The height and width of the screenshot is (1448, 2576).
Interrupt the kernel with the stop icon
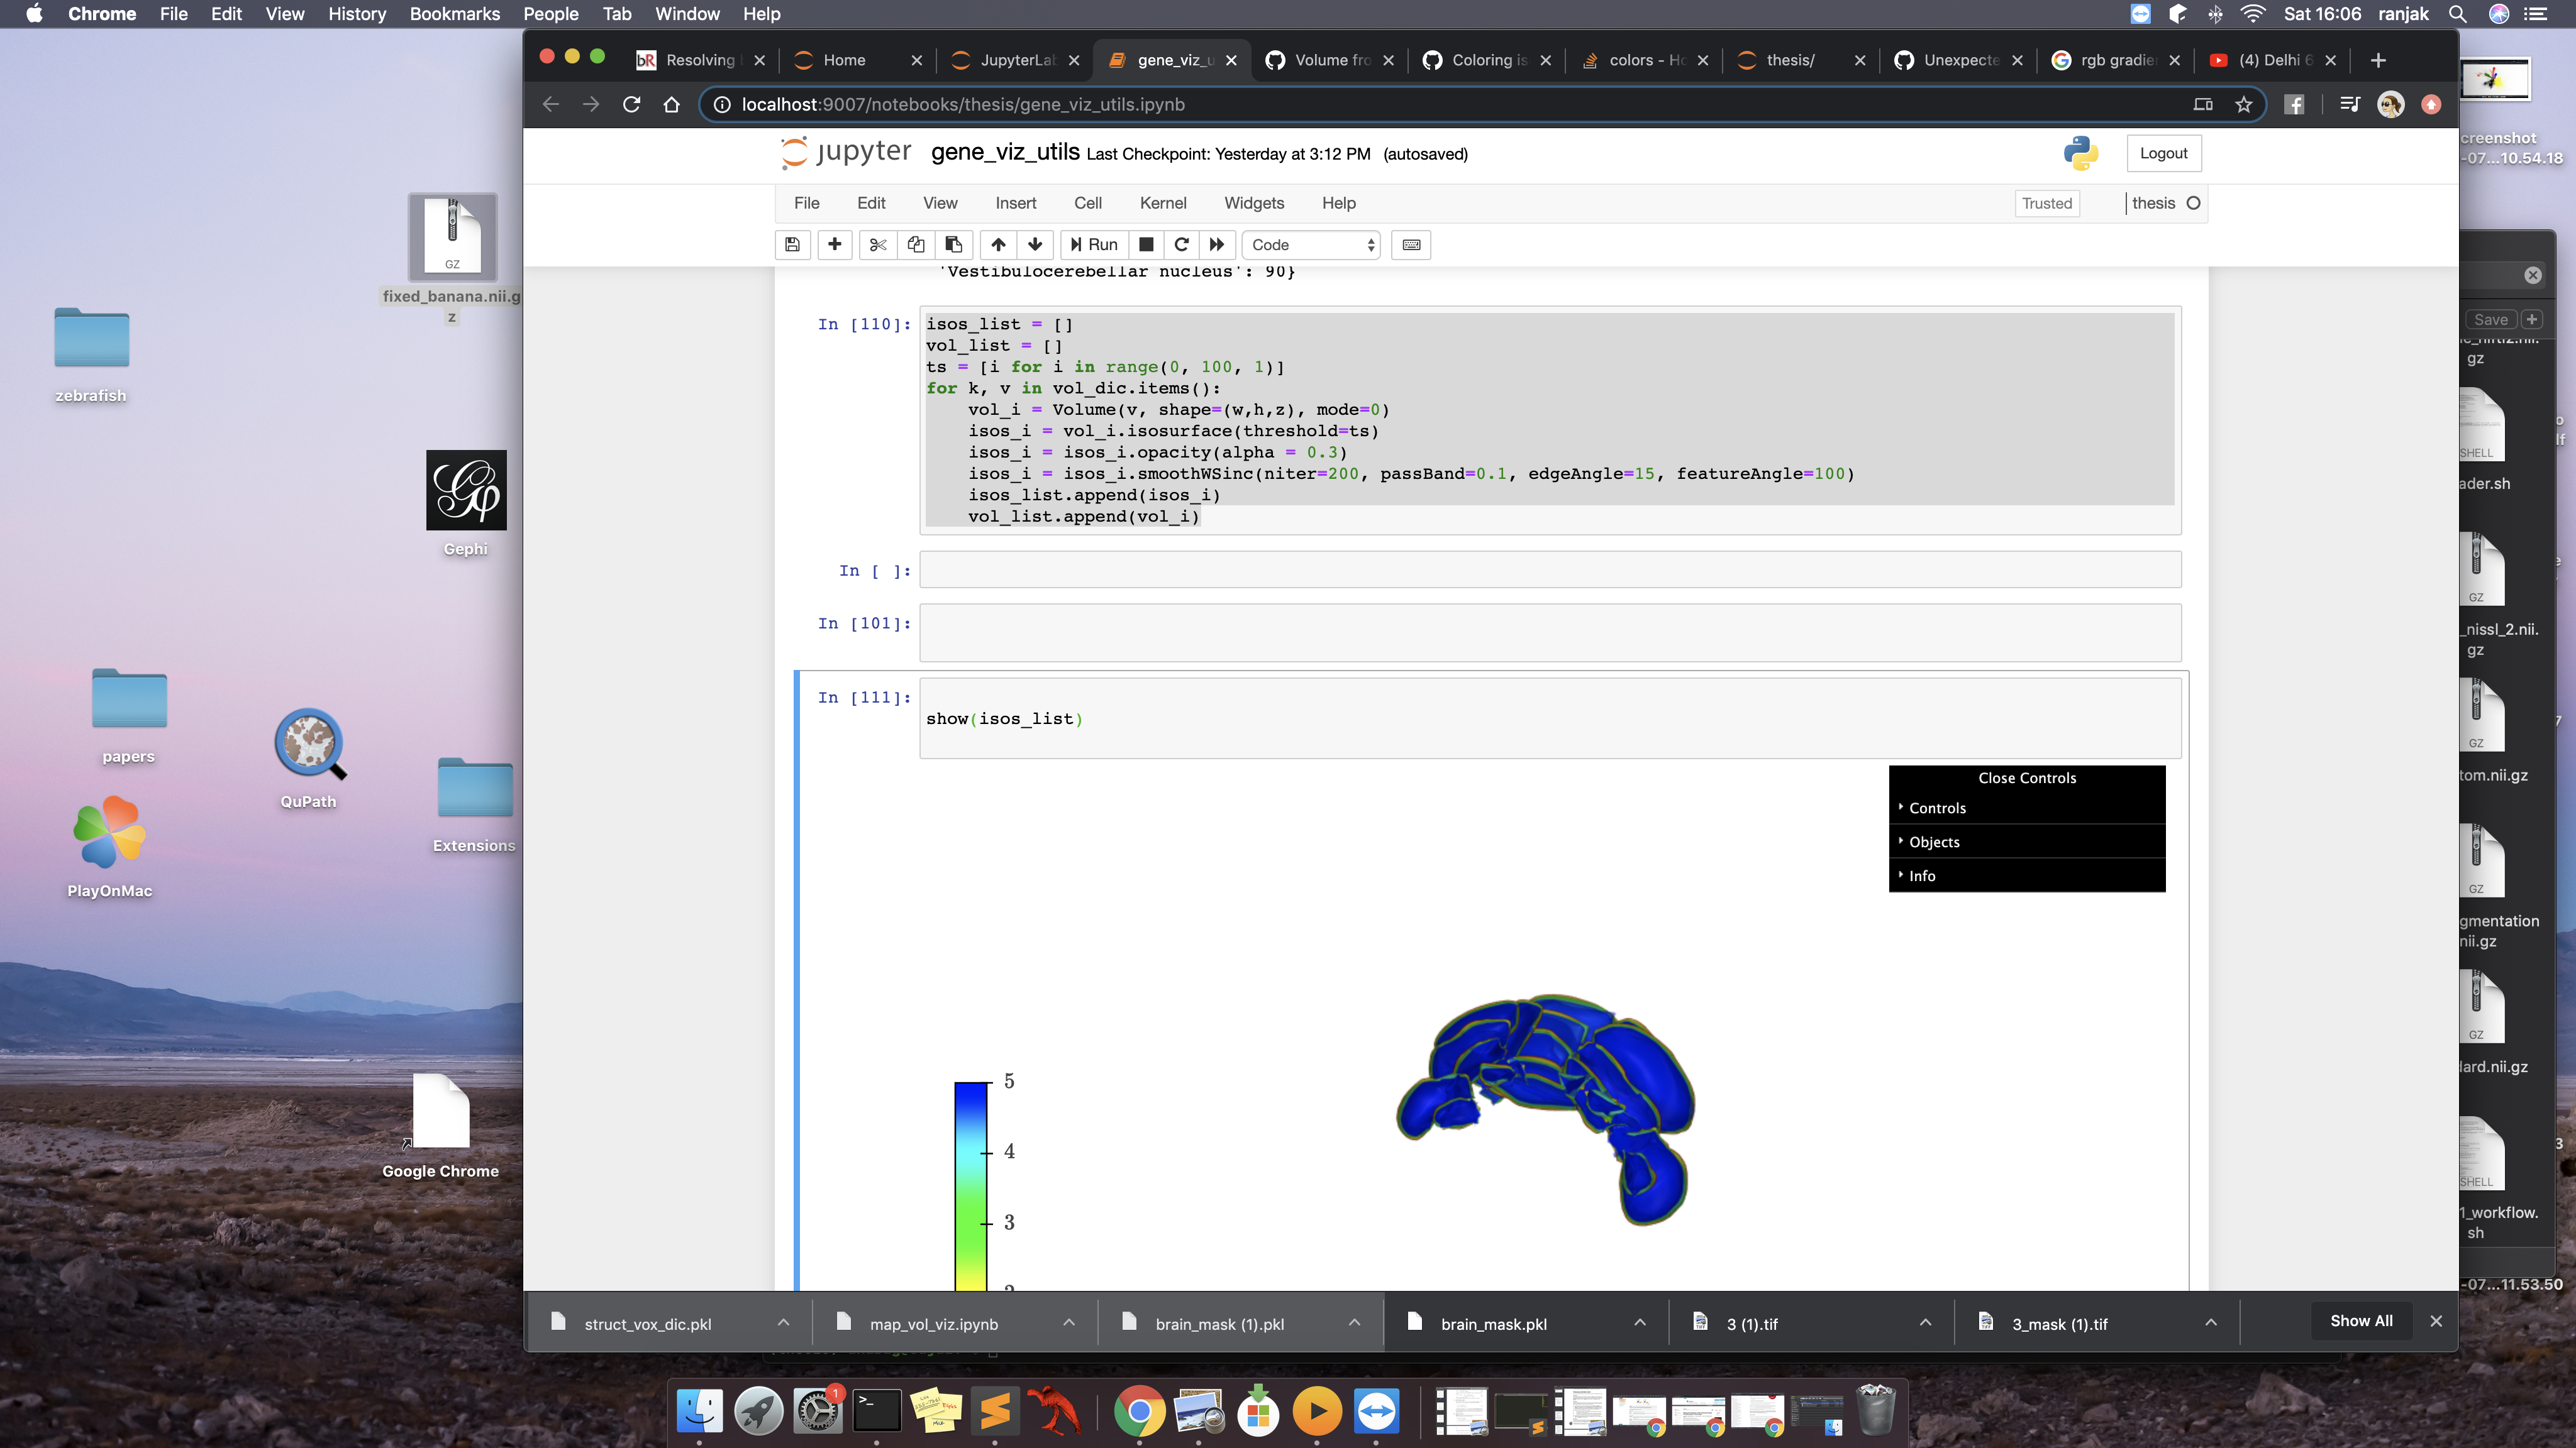click(x=1147, y=245)
